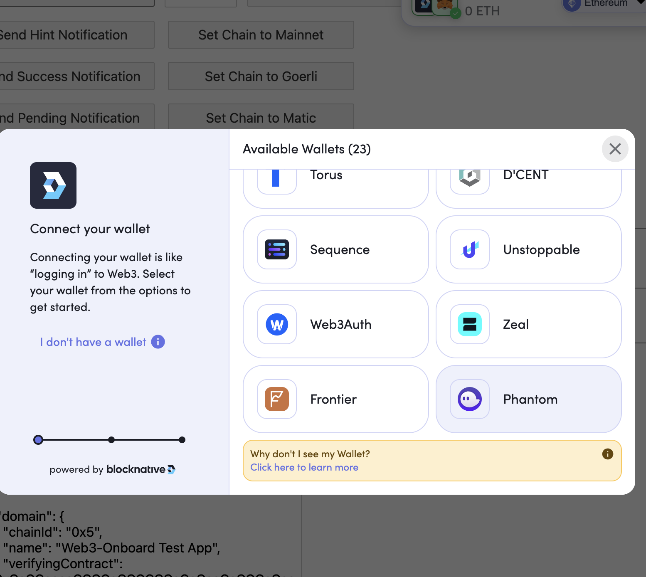Image resolution: width=646 pixels, height=577 pixels.
Task: Select the Phantom wallet name text
Action: click(x=530, y=399)
